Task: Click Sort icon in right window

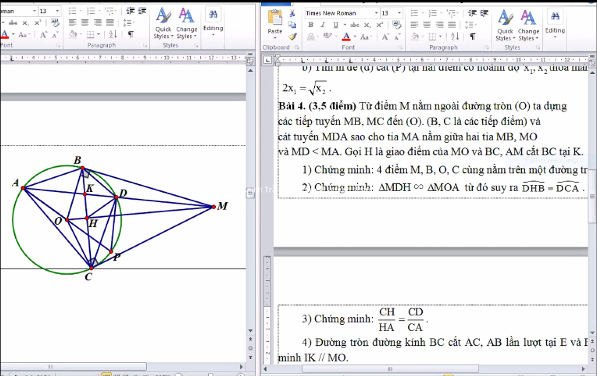Action: pyautogui.click(x=455, y=37)
